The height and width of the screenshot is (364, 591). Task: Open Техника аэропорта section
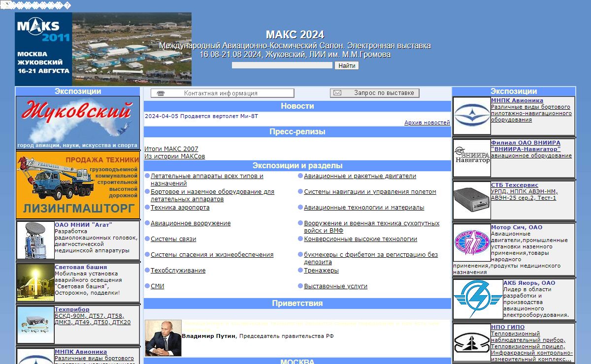click(x=180, y=208)
